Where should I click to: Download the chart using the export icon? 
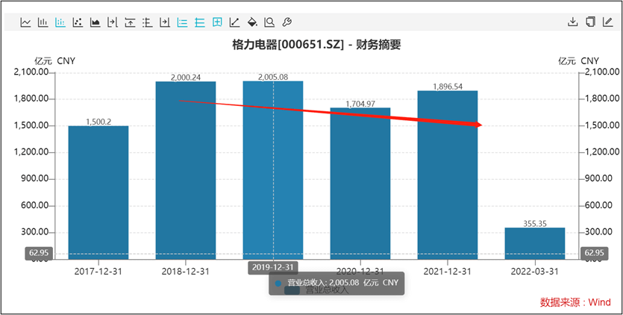click(572, 22)
